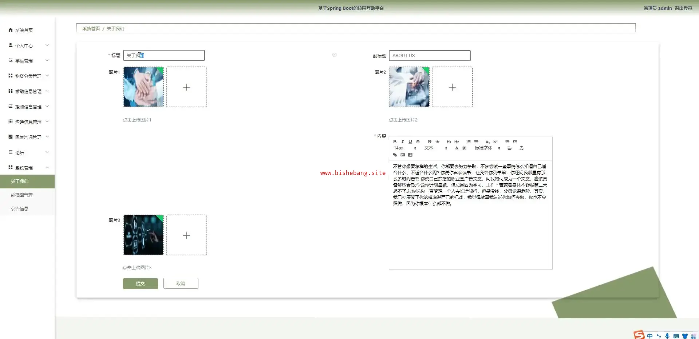Insert an image into the content editor
The image size is (699, 339).
[x=403, y=155]
